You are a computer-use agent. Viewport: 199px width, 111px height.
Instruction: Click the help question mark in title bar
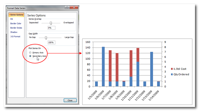tap(67, 8)
